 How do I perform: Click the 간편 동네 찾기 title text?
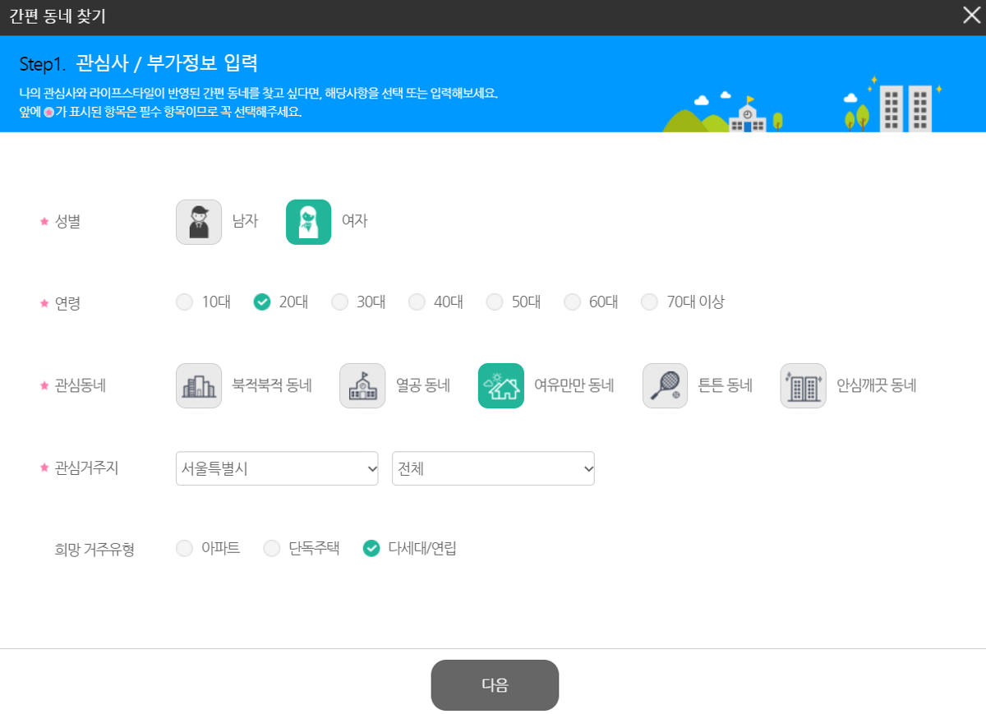click(57, 16)
